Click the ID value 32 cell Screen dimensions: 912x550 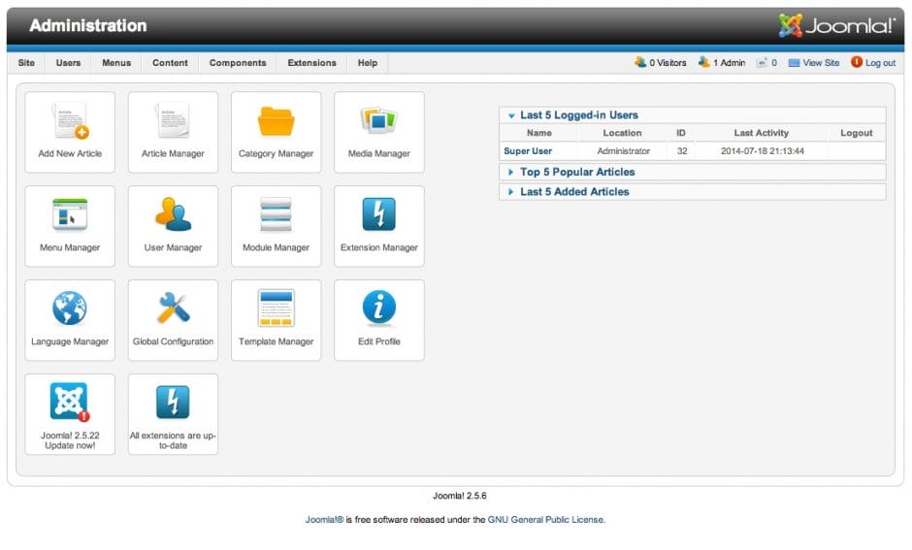coord(682,151)
